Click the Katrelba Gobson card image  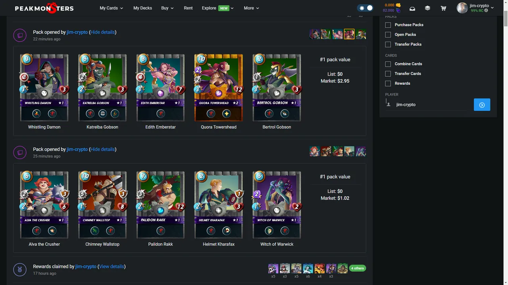coord(102,87)
